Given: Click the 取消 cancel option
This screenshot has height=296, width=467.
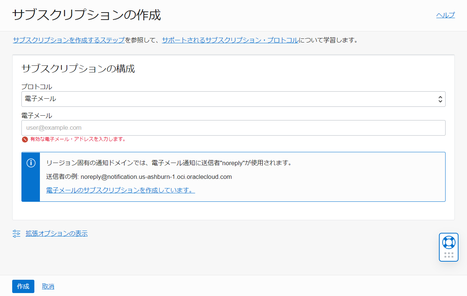Looking at the screenshot, I should tap(48, 286).
